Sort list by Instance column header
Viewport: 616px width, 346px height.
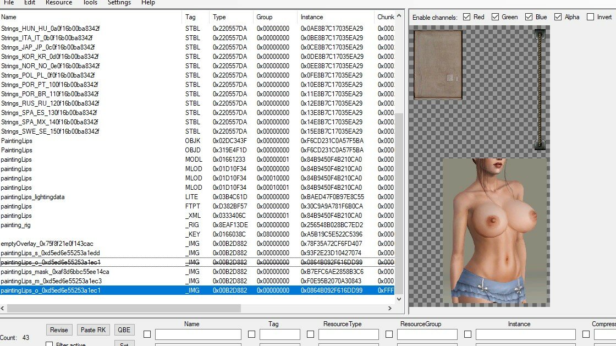coord(336,17)
